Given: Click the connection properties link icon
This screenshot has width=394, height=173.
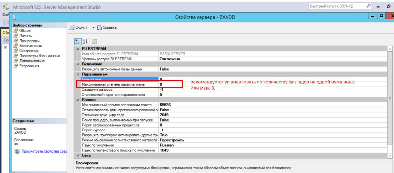Looking at the screenshot, I should point(16,151).
